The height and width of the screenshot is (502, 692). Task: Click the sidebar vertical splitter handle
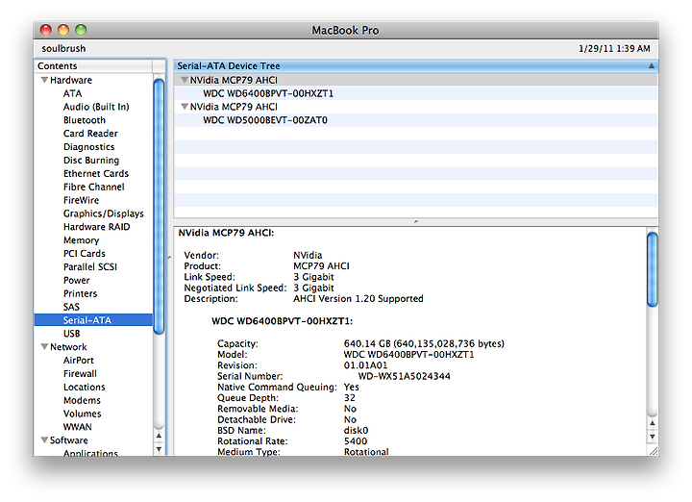click(169, 257)
